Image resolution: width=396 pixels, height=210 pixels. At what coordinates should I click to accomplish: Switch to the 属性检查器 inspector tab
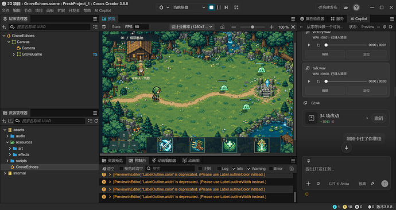point(312,19)
